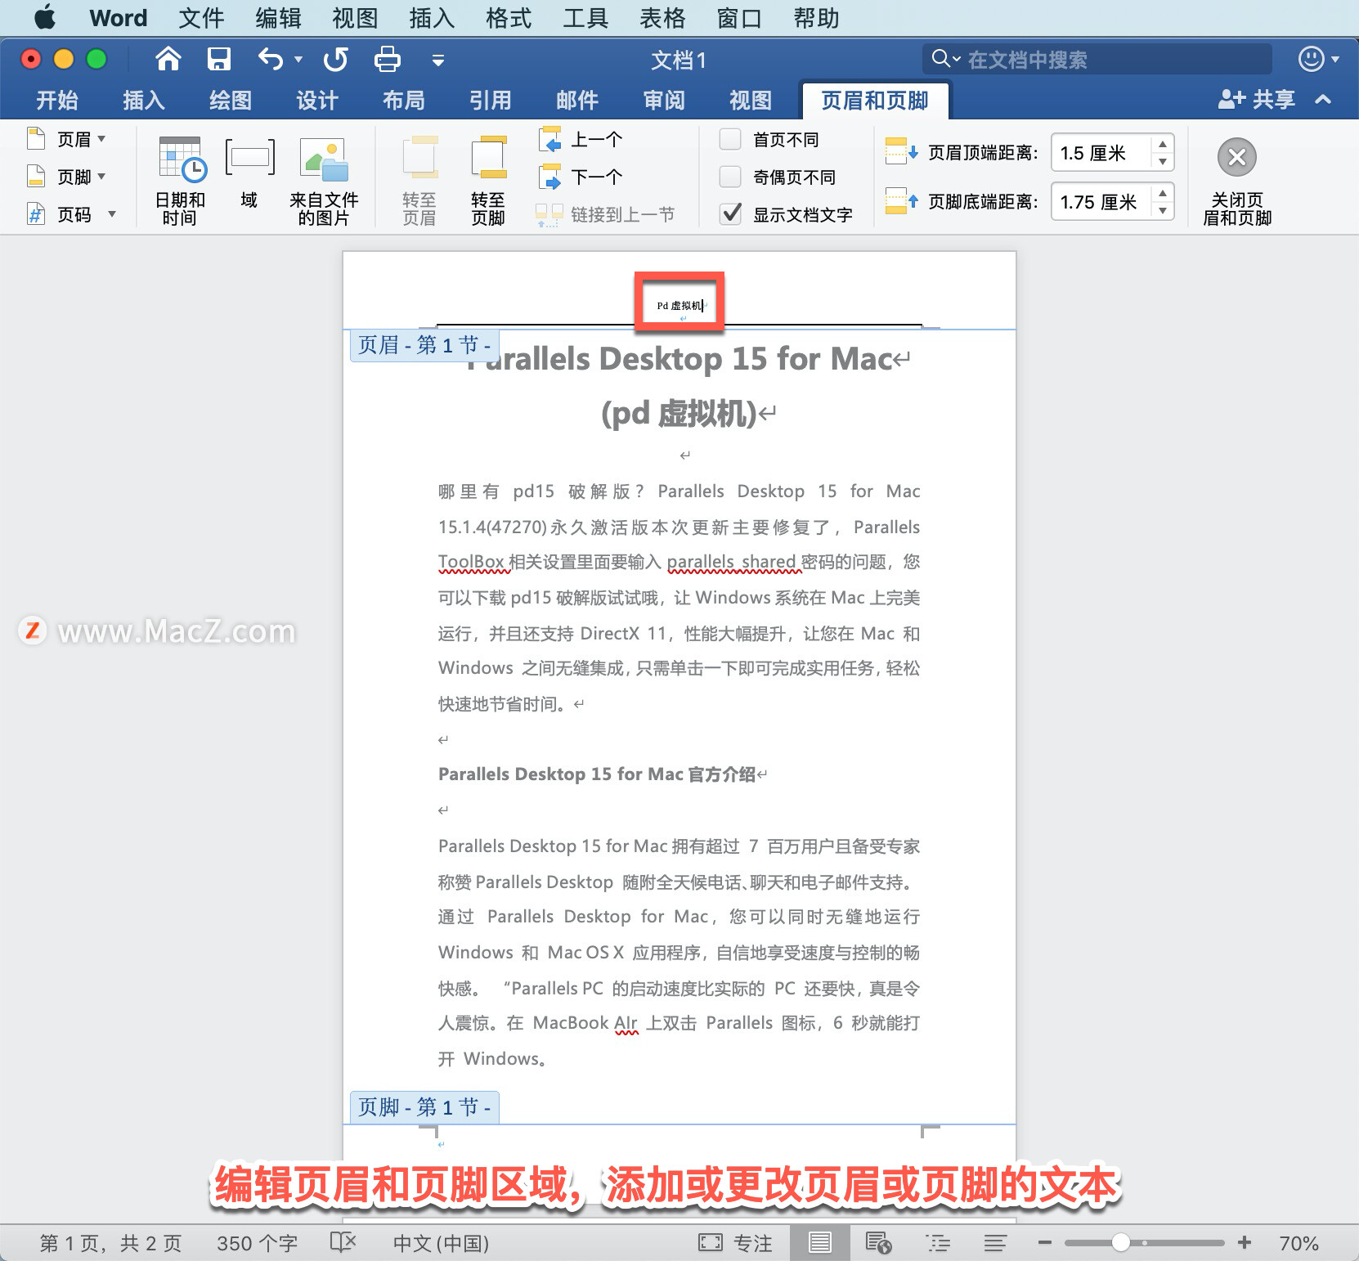Click language 中文(中国) in status bar

[441, 1244]
